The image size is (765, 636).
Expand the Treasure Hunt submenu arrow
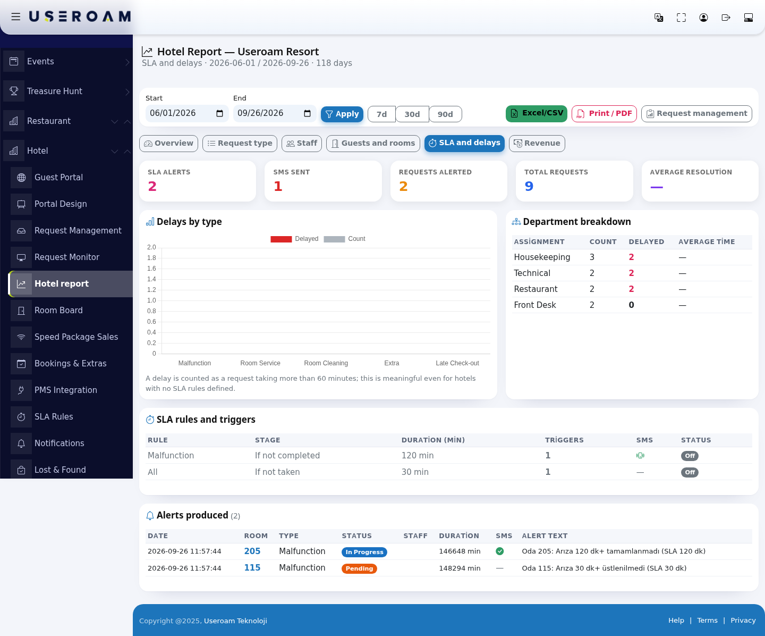pos(127,91)
